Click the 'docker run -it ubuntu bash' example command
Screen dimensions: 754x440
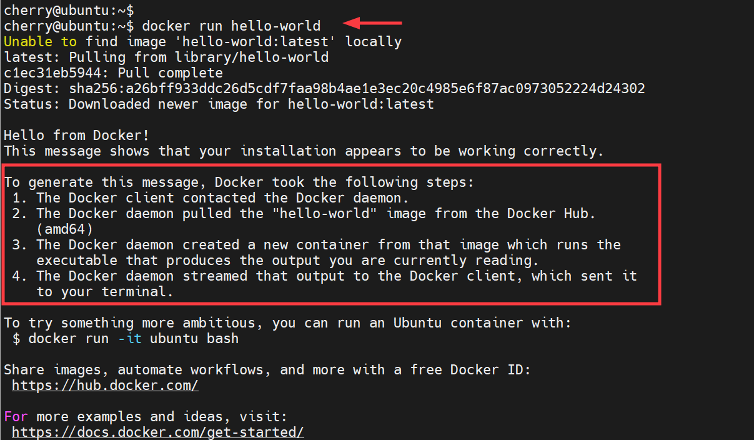tap(133, 339)
